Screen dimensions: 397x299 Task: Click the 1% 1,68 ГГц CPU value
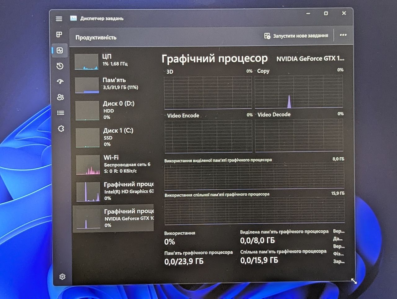tap(115, 64)
